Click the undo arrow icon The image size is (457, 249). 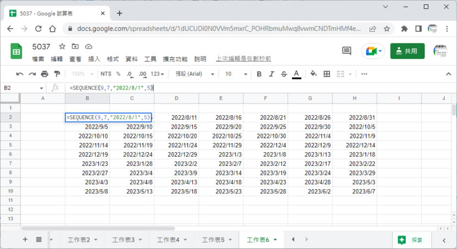tap(19, 74)
